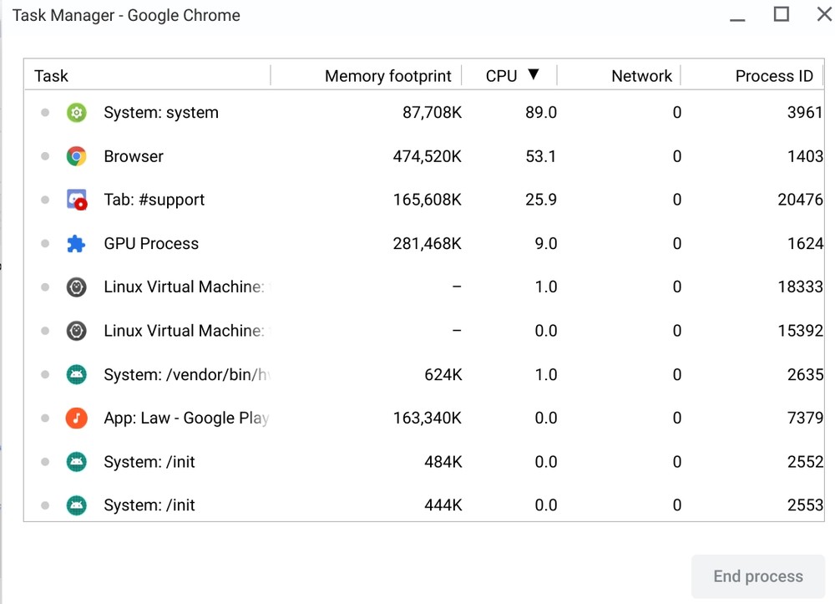The height and width of the screenshot is (604, 835).
Task: Sort by the Task column header
Action: 52,76
